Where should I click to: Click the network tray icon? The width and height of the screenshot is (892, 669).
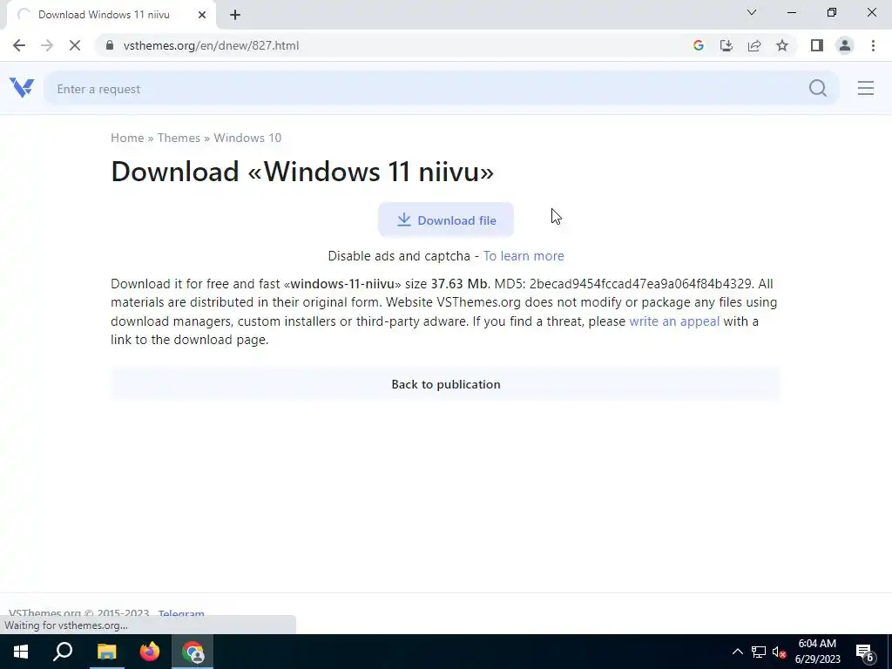(x=758, y=652)
